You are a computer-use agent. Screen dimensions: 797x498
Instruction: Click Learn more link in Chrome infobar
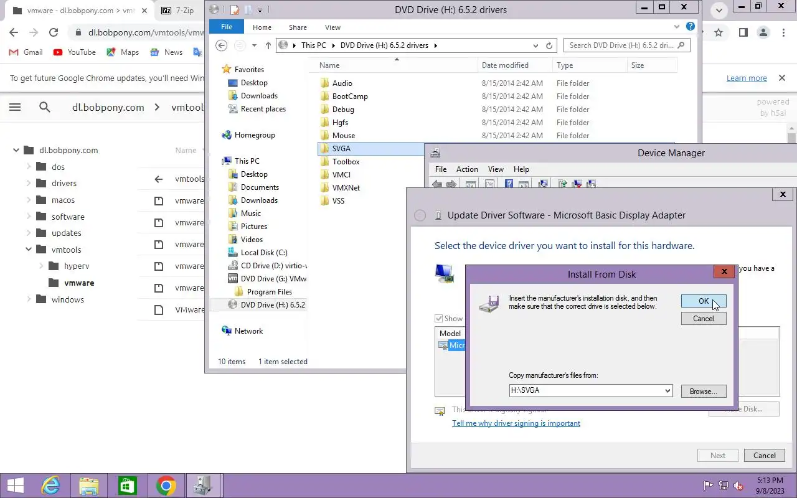[x=747, y=78]
